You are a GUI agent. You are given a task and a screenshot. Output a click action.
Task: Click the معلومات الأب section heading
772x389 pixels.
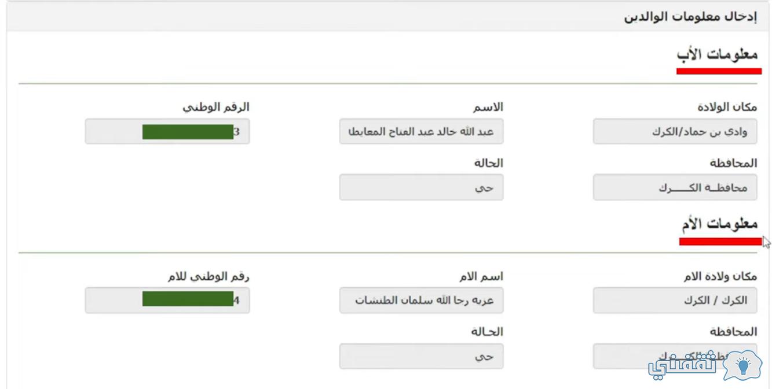(717, 54)
